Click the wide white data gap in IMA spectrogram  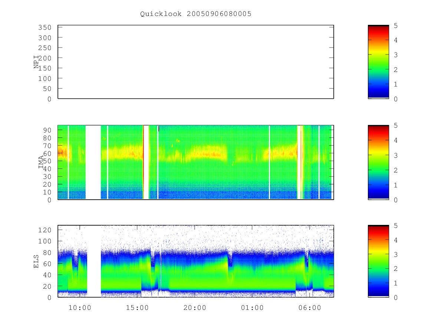pyautogui.click(x=93, y=162)
